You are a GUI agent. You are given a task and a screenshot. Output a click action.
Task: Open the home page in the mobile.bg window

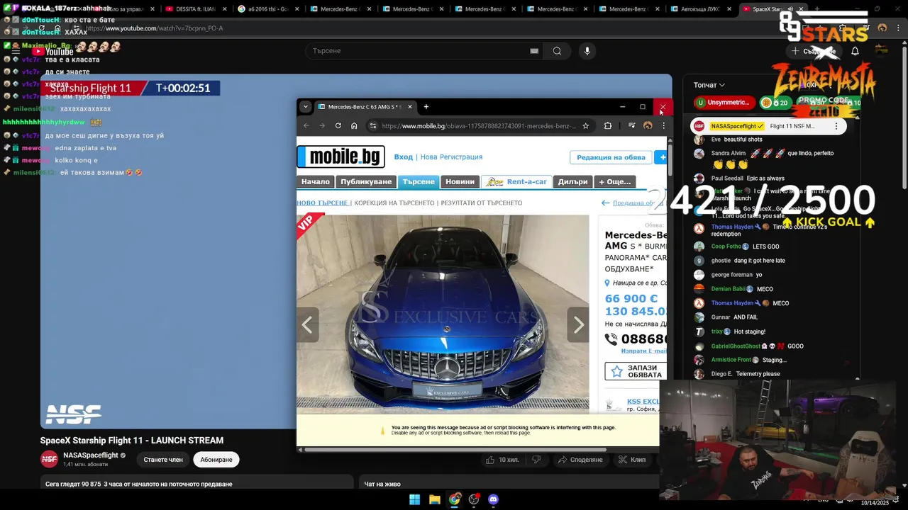tap(354, 125)
